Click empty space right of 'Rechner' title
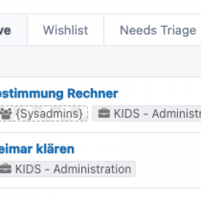 [x=159, y=93]
